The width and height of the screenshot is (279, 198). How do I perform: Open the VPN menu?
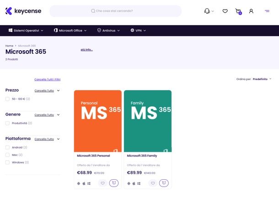(x=138, y=31)
